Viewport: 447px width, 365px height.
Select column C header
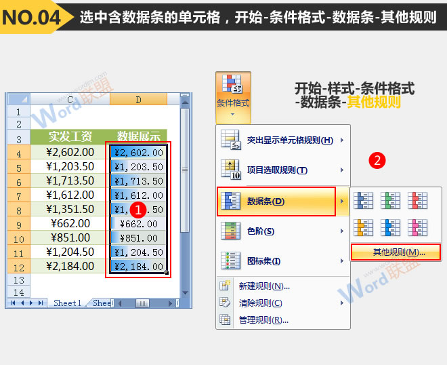(x=70, y=99)
